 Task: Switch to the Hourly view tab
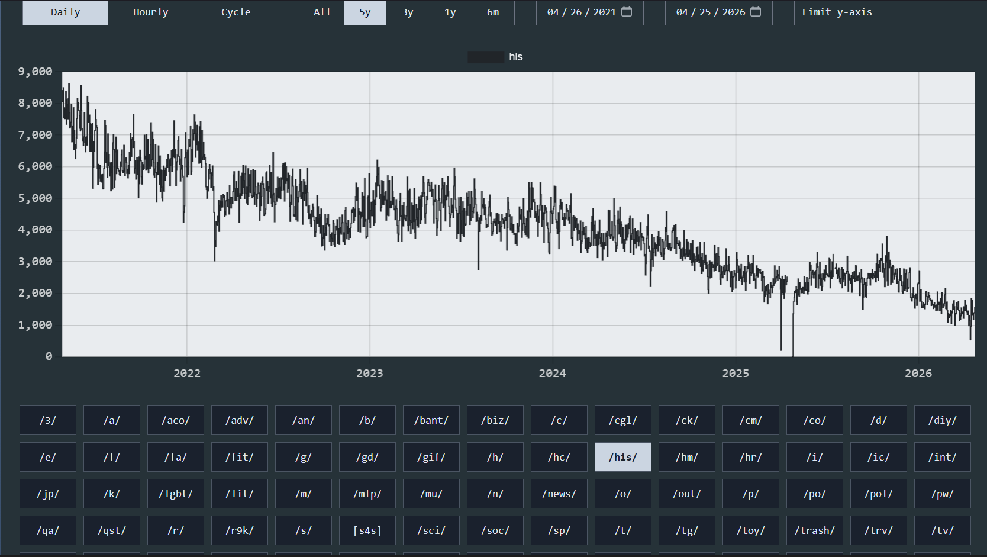click(151, 12)
